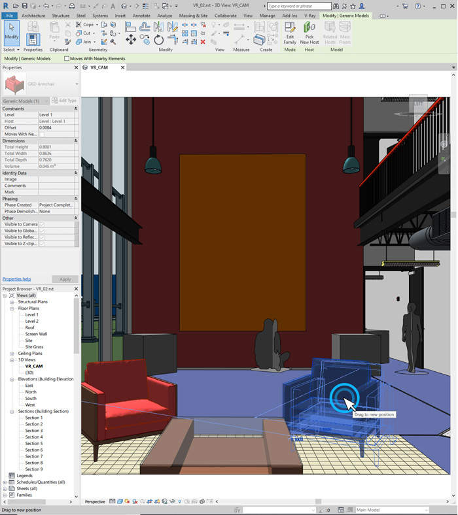Click the red Delete icon in Modify panel

203,42
